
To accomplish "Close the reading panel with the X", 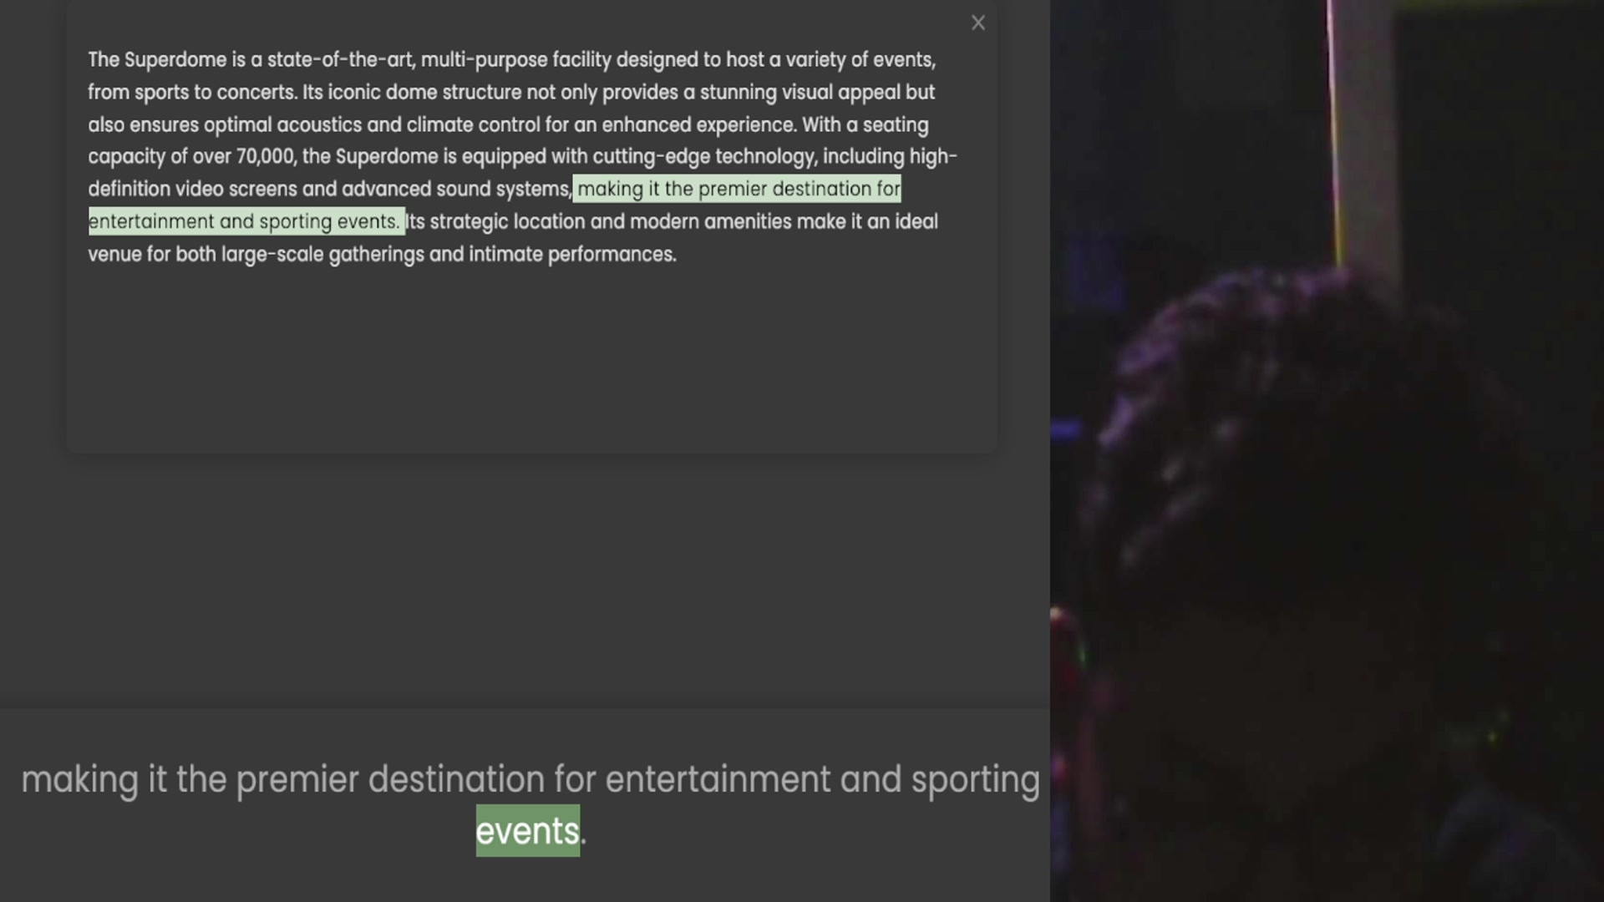I will 978,23.
